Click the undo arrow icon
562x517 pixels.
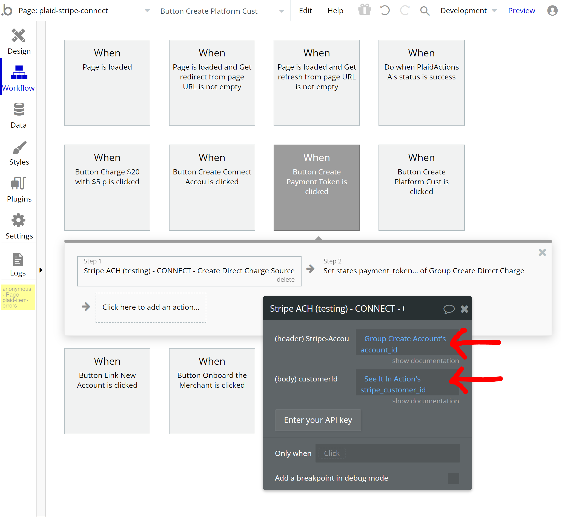385,11
